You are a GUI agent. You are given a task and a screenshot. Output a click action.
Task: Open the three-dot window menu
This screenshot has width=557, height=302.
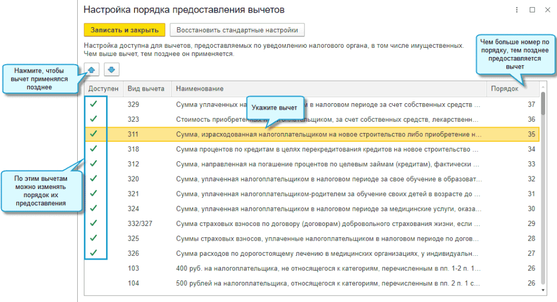[517, 10]
